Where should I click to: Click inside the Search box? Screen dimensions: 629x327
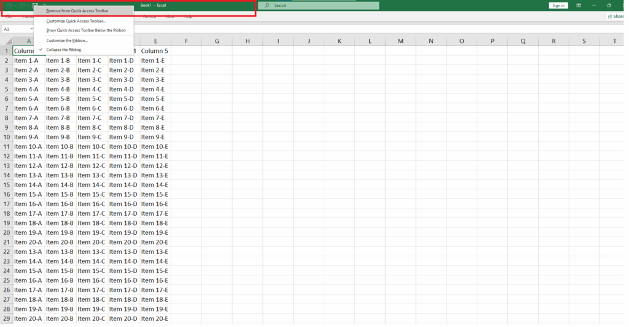[x=319, y=6]
